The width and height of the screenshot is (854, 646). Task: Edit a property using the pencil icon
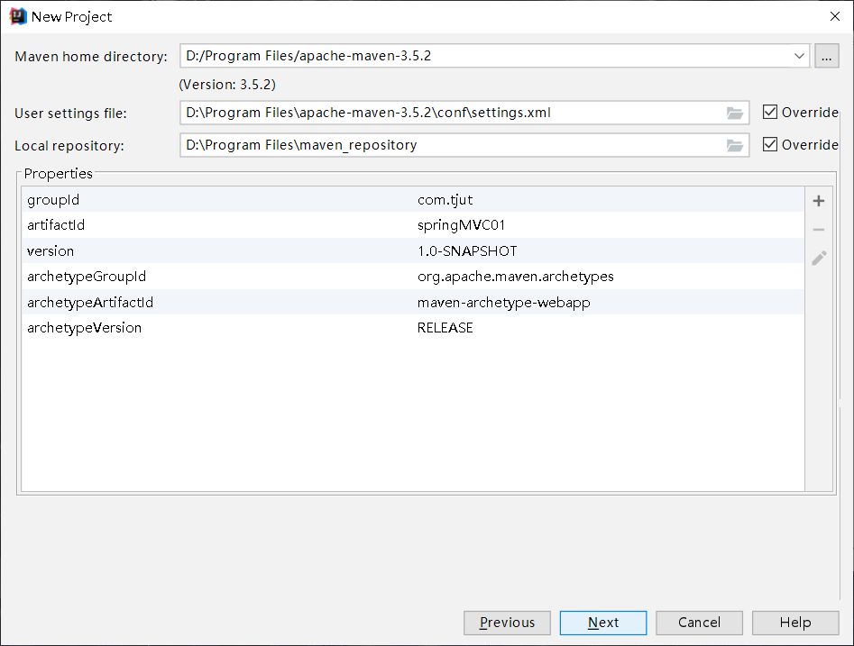pyautogui.click(x=818, y=258)
